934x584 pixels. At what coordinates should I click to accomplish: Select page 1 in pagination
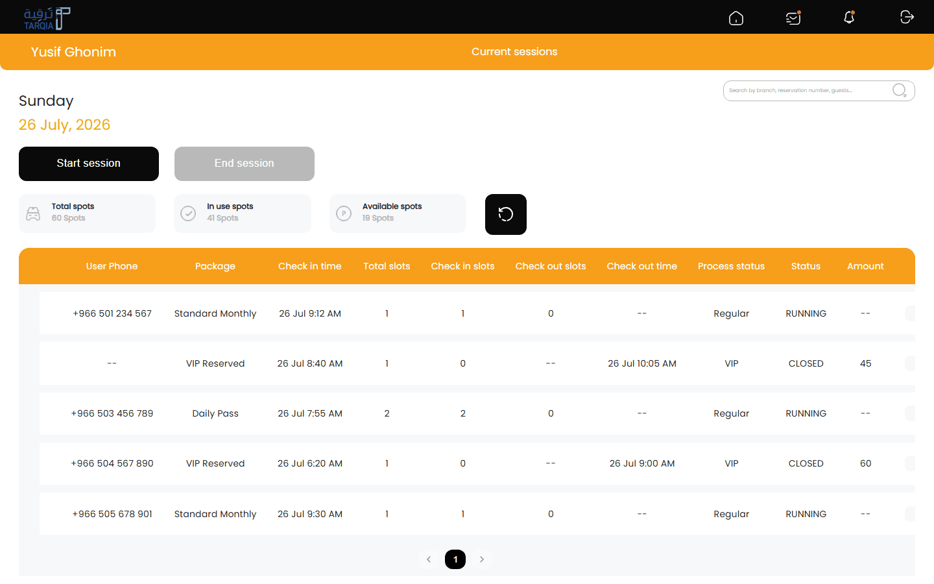(x=455, y=559)
